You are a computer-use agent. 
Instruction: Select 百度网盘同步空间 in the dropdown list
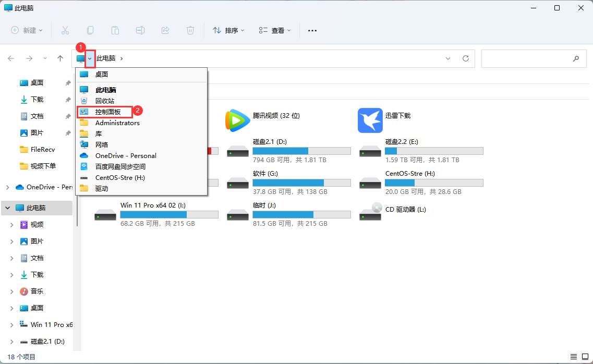click(x=141, y=167)
